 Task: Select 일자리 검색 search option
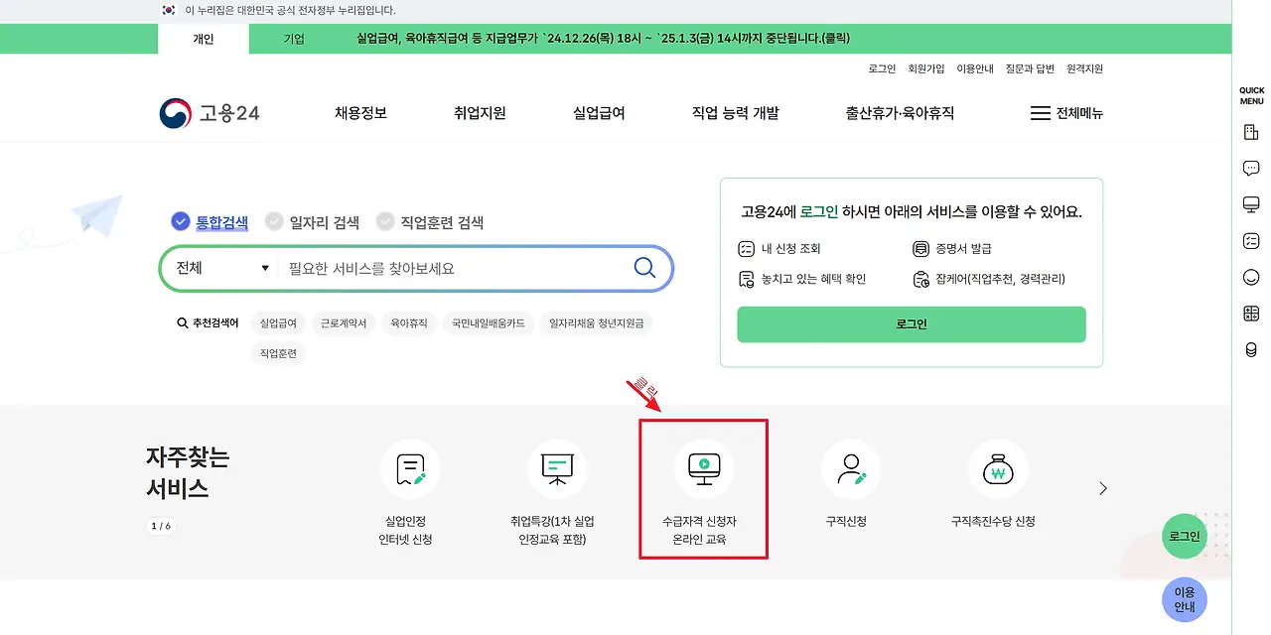coord(312,222)
